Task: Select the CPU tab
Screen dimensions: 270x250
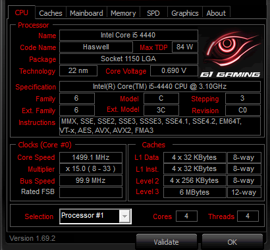Action: point(22,12)
